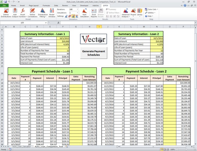Open the Insert Function tool
This screenshot has width=197, height=151.
click(23, 13)
